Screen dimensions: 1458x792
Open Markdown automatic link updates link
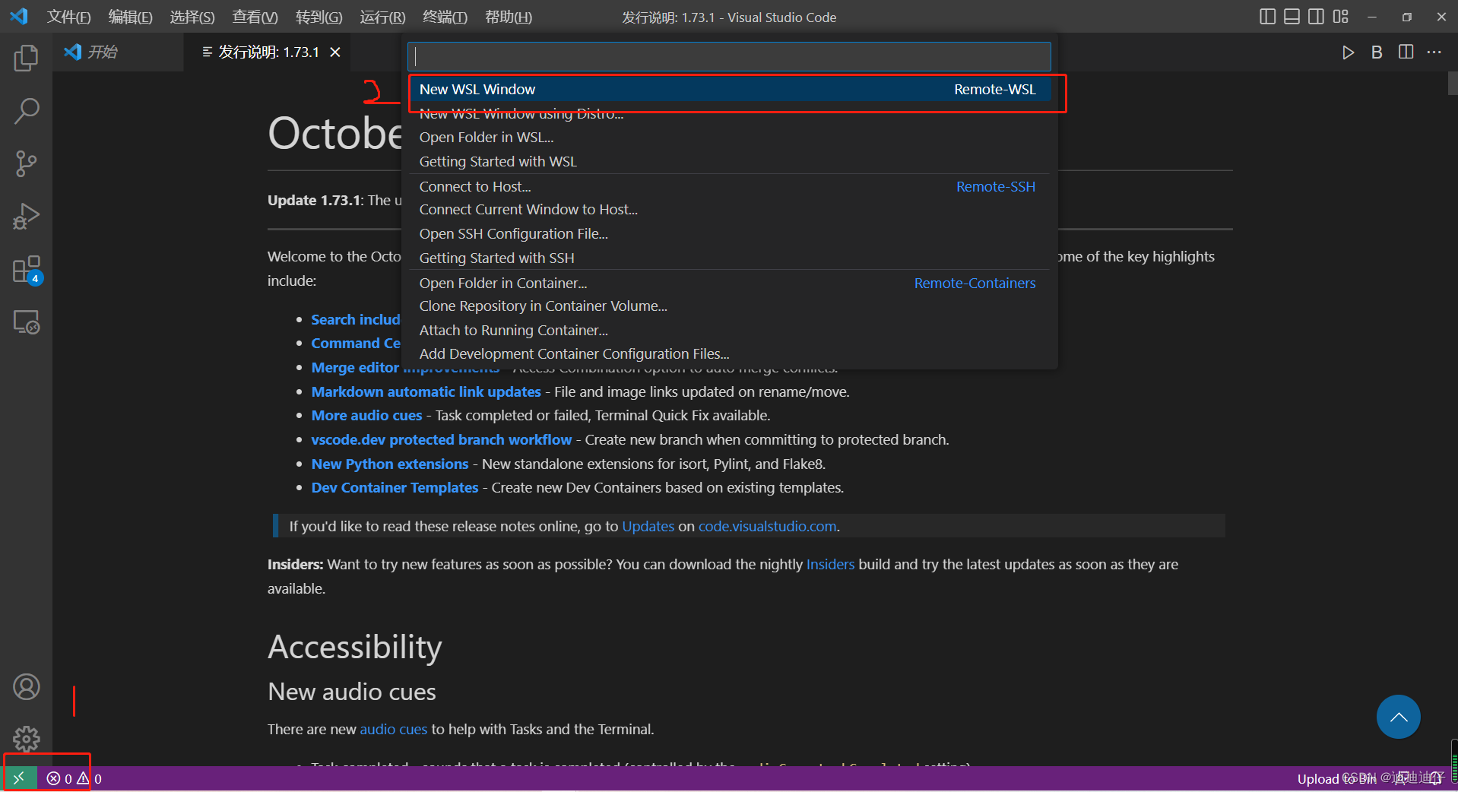tap(426, 392)
